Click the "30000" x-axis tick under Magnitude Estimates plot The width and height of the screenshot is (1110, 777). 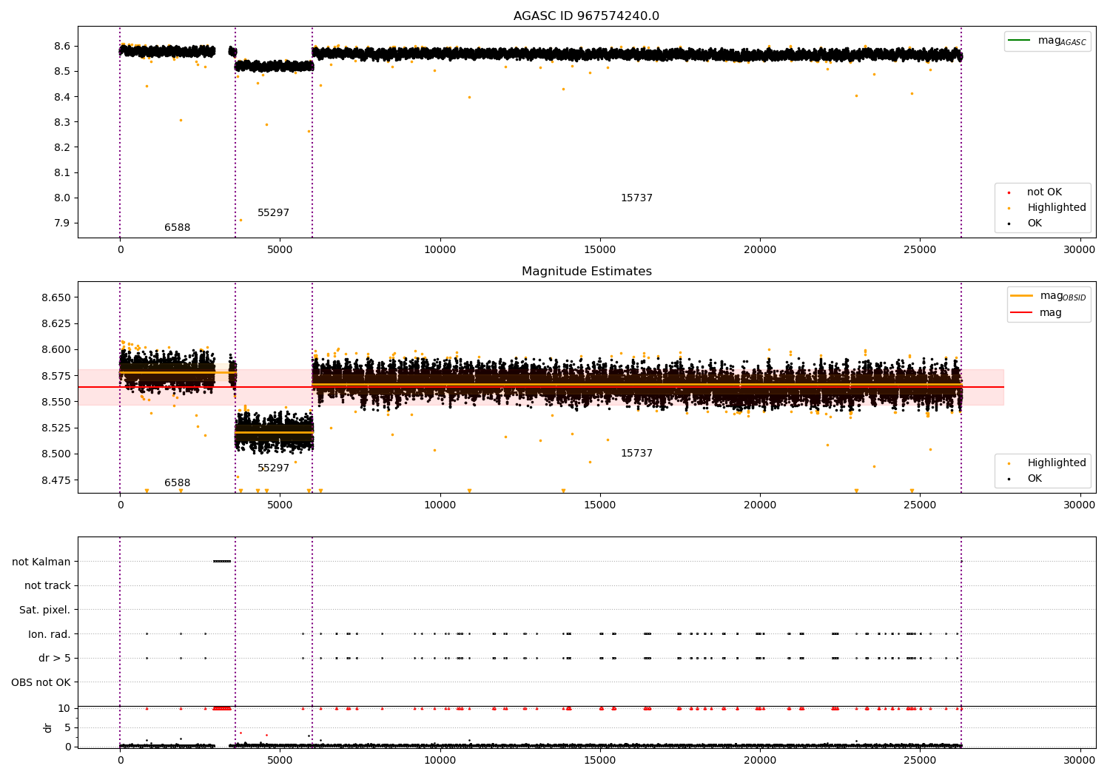1080,505
